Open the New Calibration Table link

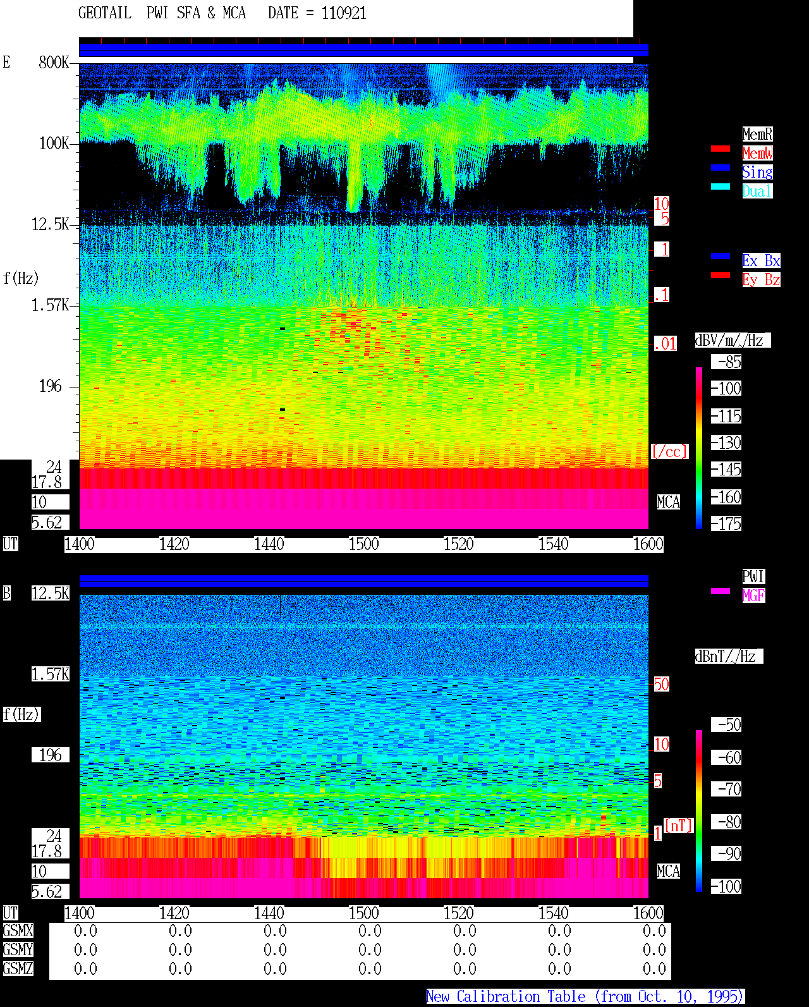(585, 996)
